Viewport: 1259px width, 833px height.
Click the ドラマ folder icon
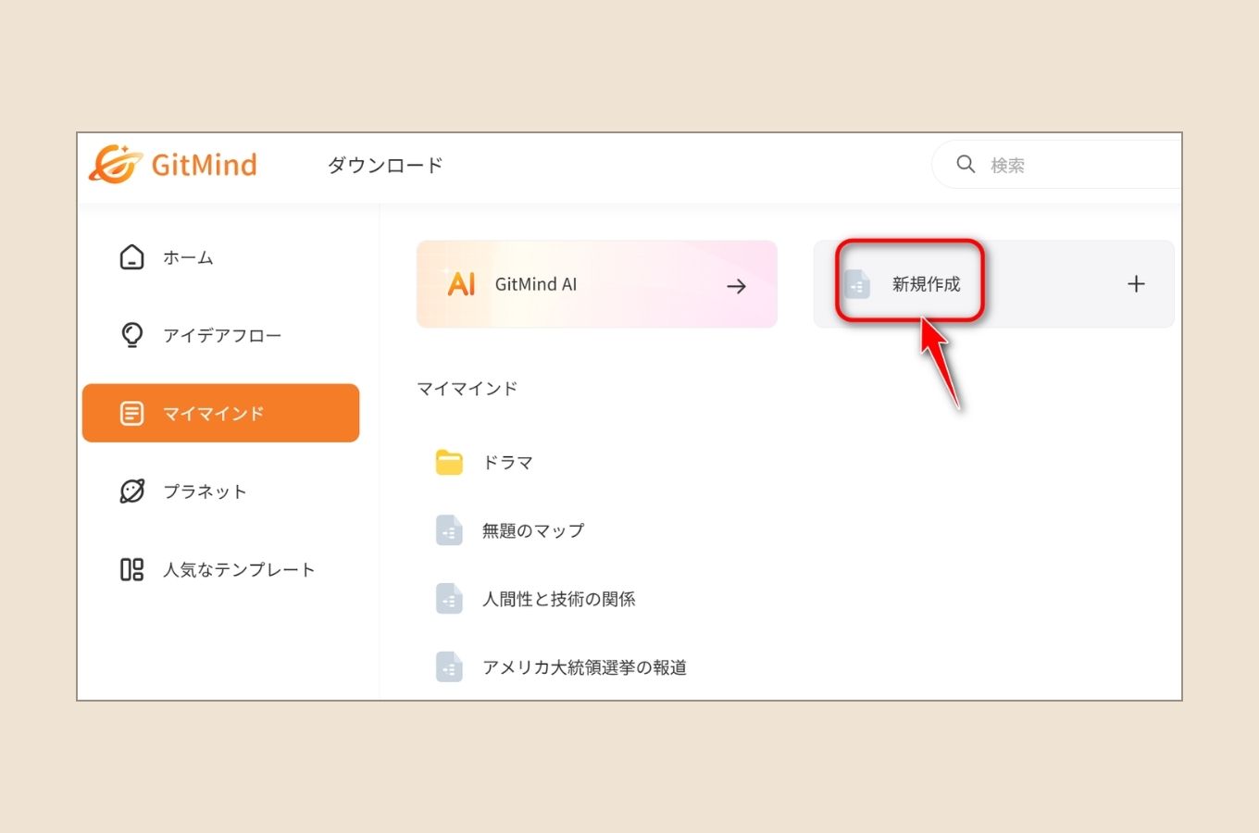click(x=449, y=462)
